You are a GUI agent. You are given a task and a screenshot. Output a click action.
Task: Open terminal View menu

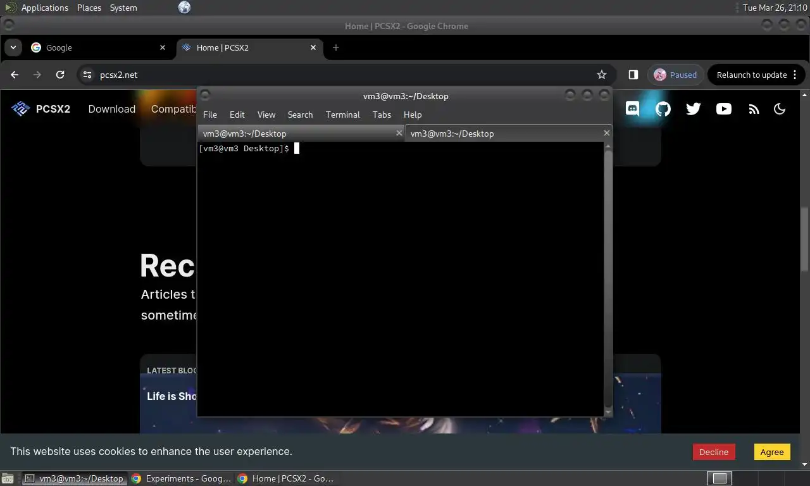pos(266,115)
